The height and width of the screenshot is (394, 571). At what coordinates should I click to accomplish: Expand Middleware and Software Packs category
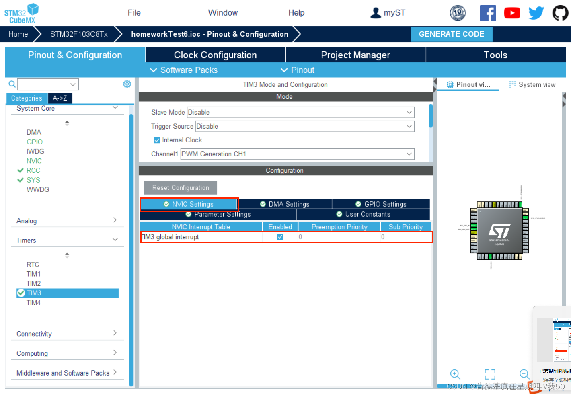(x=67, y=373)
